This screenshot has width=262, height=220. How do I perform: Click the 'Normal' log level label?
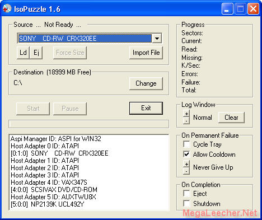(x=203, y=118)
